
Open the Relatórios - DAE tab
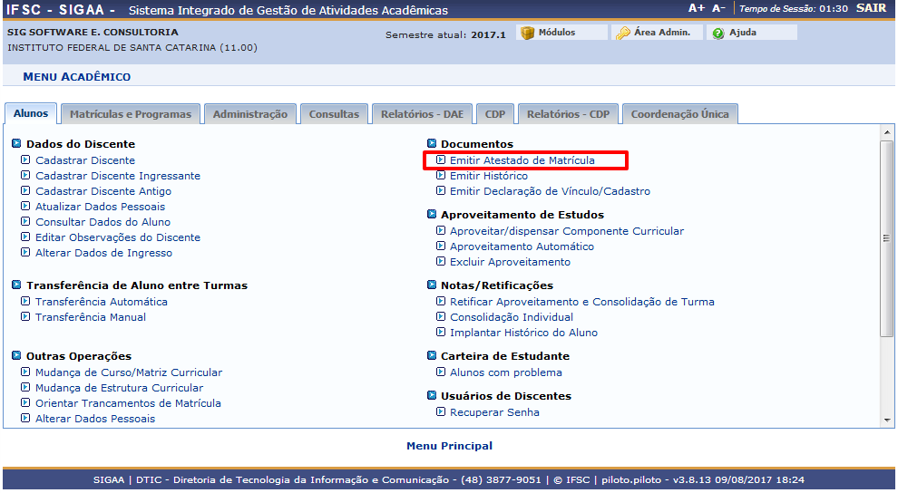click(x=422, y=114)
